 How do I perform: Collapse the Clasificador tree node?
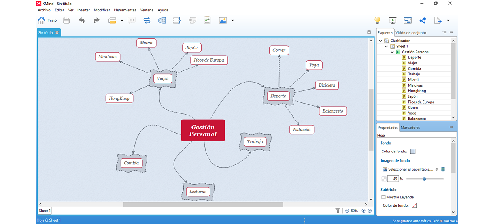tap(381, 41)
